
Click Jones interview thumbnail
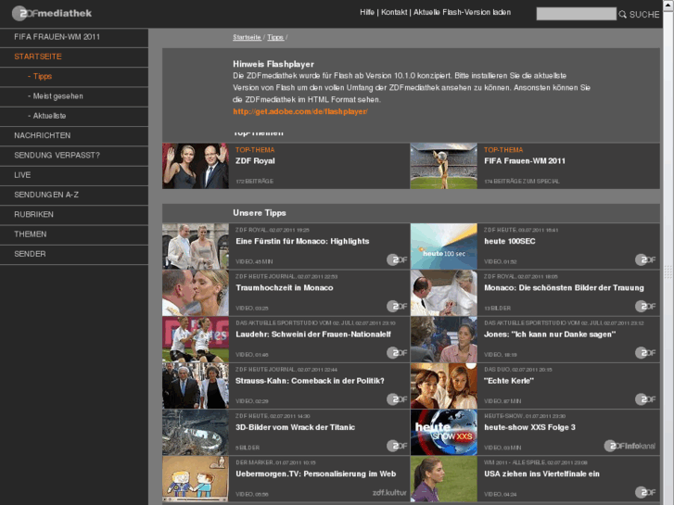click(443, 339)
